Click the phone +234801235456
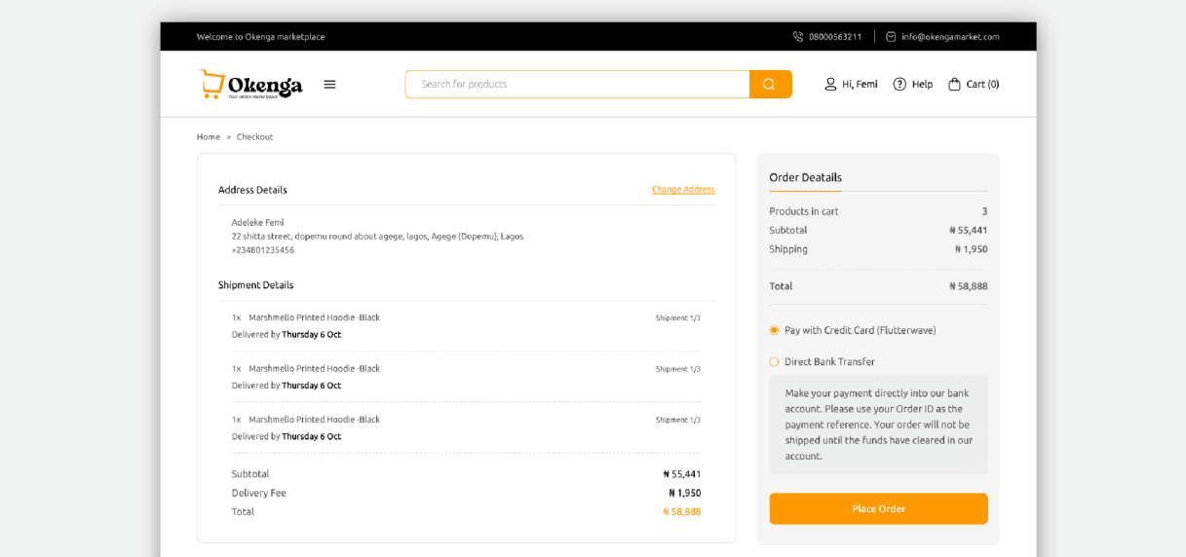 (263, 250)
